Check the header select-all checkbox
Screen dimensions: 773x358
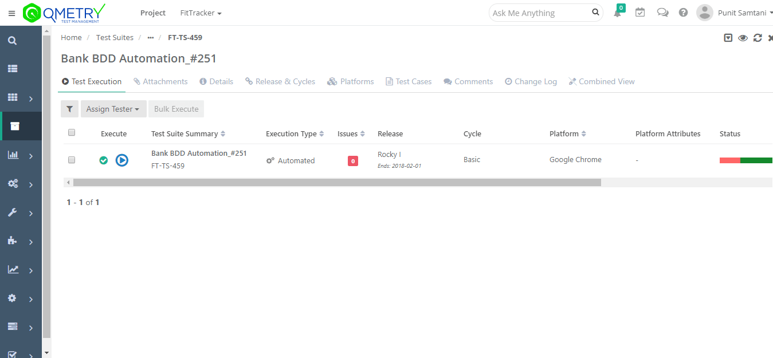point(72,132)
